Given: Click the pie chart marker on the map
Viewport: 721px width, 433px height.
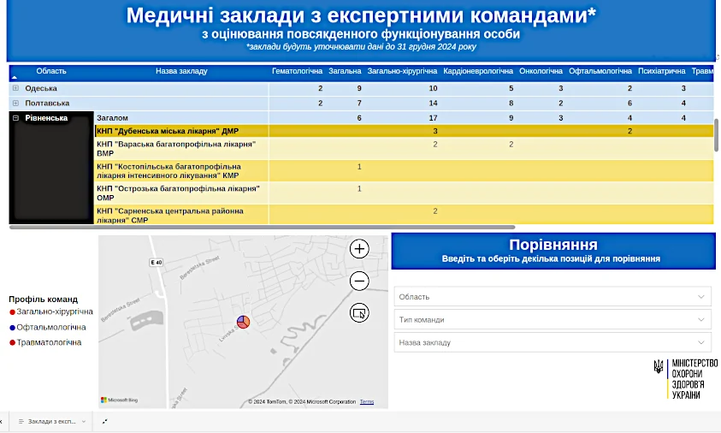Looking at the screenshot, I should 243,322.
